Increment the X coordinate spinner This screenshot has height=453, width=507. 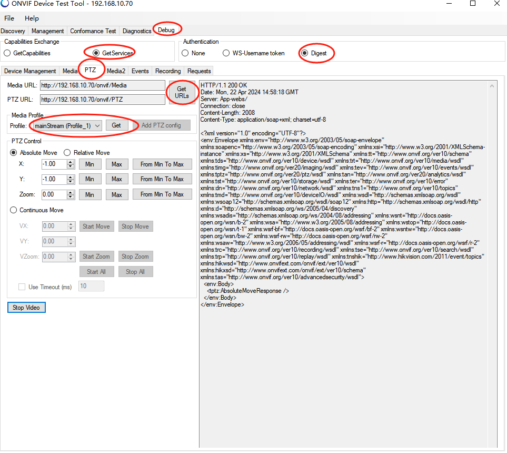click(71, 162)
